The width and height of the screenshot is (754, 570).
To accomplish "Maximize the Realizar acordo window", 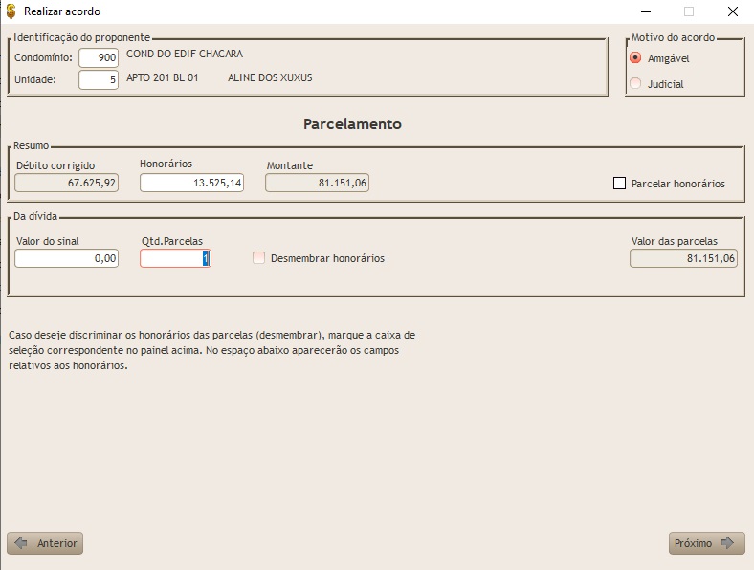I will pyautogui.click(x=688, y=11).
